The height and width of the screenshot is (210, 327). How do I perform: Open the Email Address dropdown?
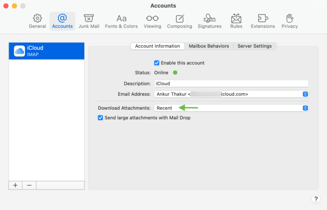231,94
